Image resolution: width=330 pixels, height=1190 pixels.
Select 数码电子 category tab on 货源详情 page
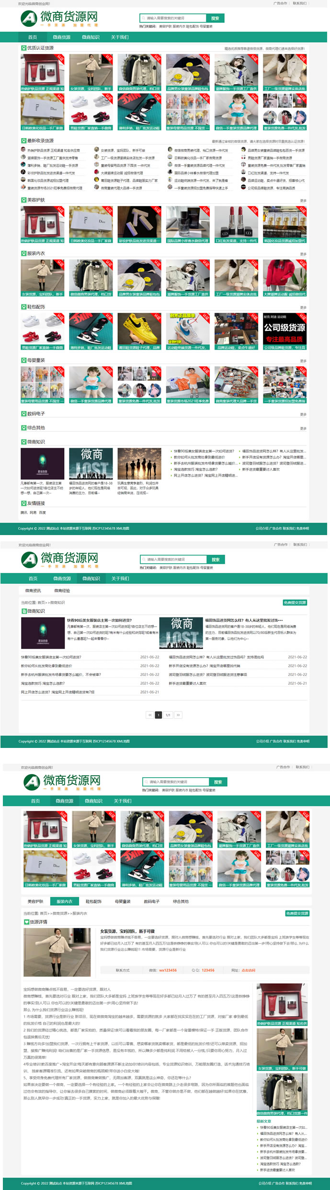152,901
